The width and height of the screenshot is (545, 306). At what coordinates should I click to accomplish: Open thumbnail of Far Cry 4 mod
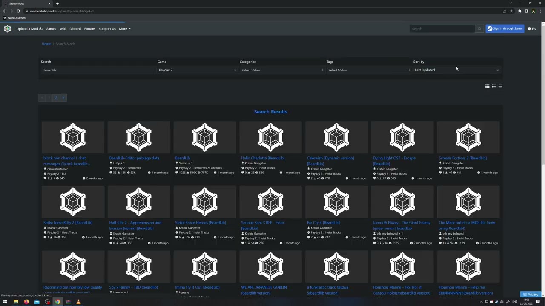pyautogui.click(x=336, y=201)
